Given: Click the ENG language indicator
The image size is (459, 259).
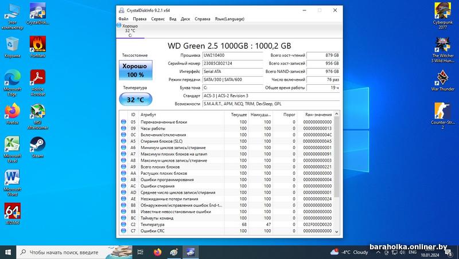Looking at the screenshot, I should click(x=413, y=252).
